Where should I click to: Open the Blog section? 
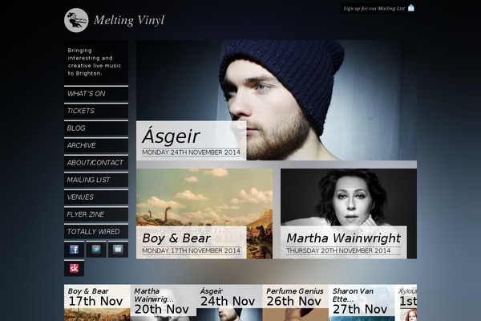96,128
